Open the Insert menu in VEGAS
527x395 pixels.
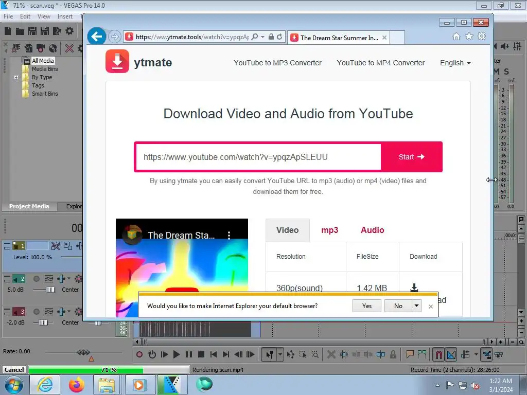pos(65,16)
